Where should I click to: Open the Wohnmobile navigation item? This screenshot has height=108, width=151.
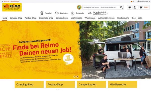(x=76, y=18)
